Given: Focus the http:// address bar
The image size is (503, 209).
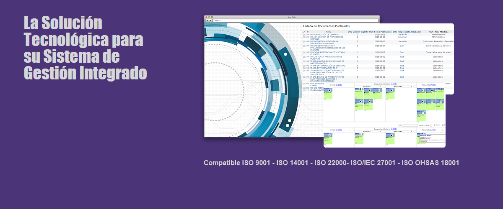Looking at the screenshot, I should (296, 20).
